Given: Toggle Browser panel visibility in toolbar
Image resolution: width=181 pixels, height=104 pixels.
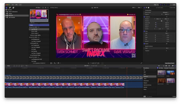Looking at the screenshot, I should pyautogui.click(x=161, y=5).
